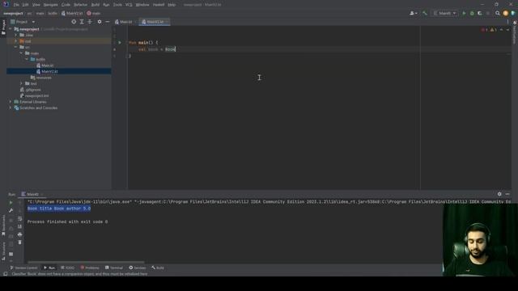Open Run panel settings gear
This screenshot has width=518, height=291.
pyautogui.click(x=499, y=194)
